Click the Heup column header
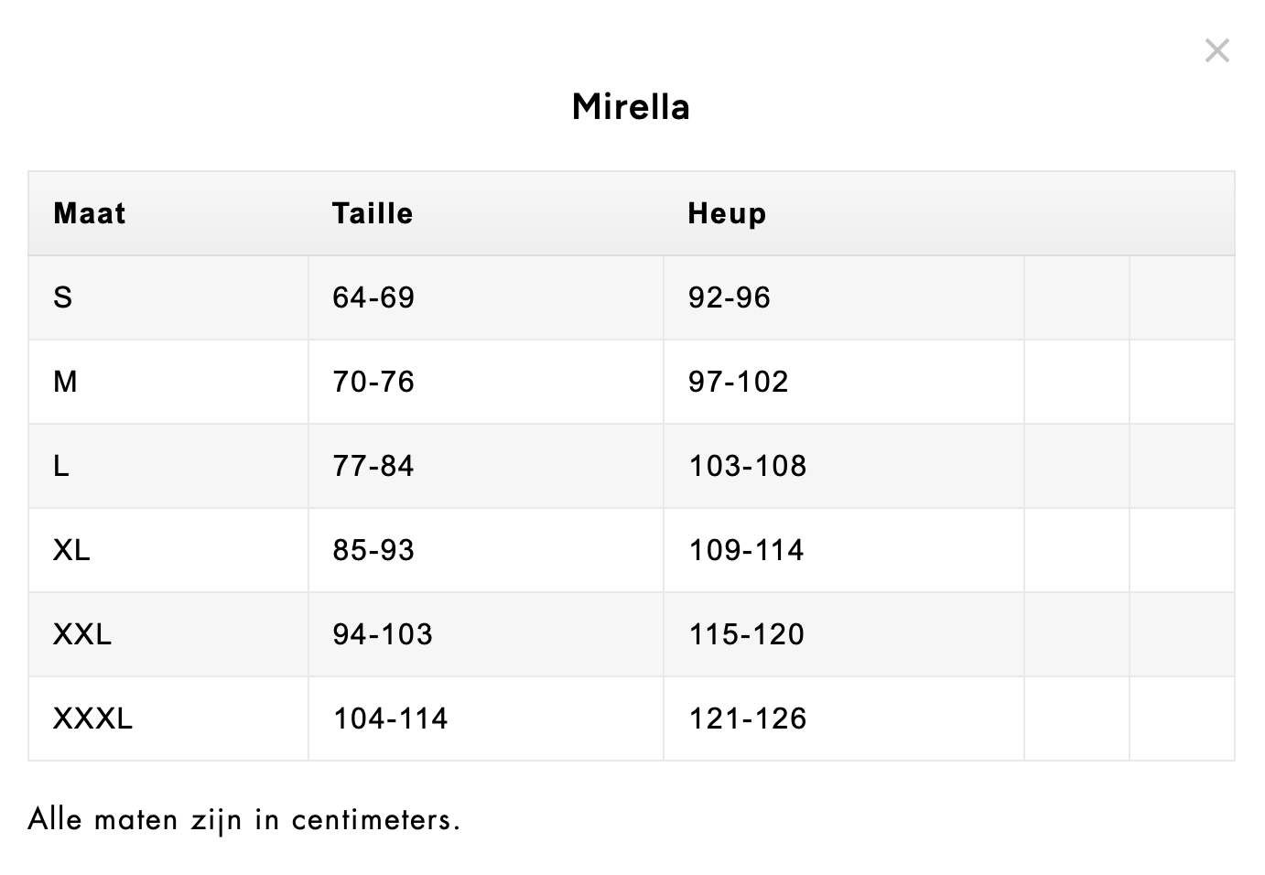 (727, 213)
